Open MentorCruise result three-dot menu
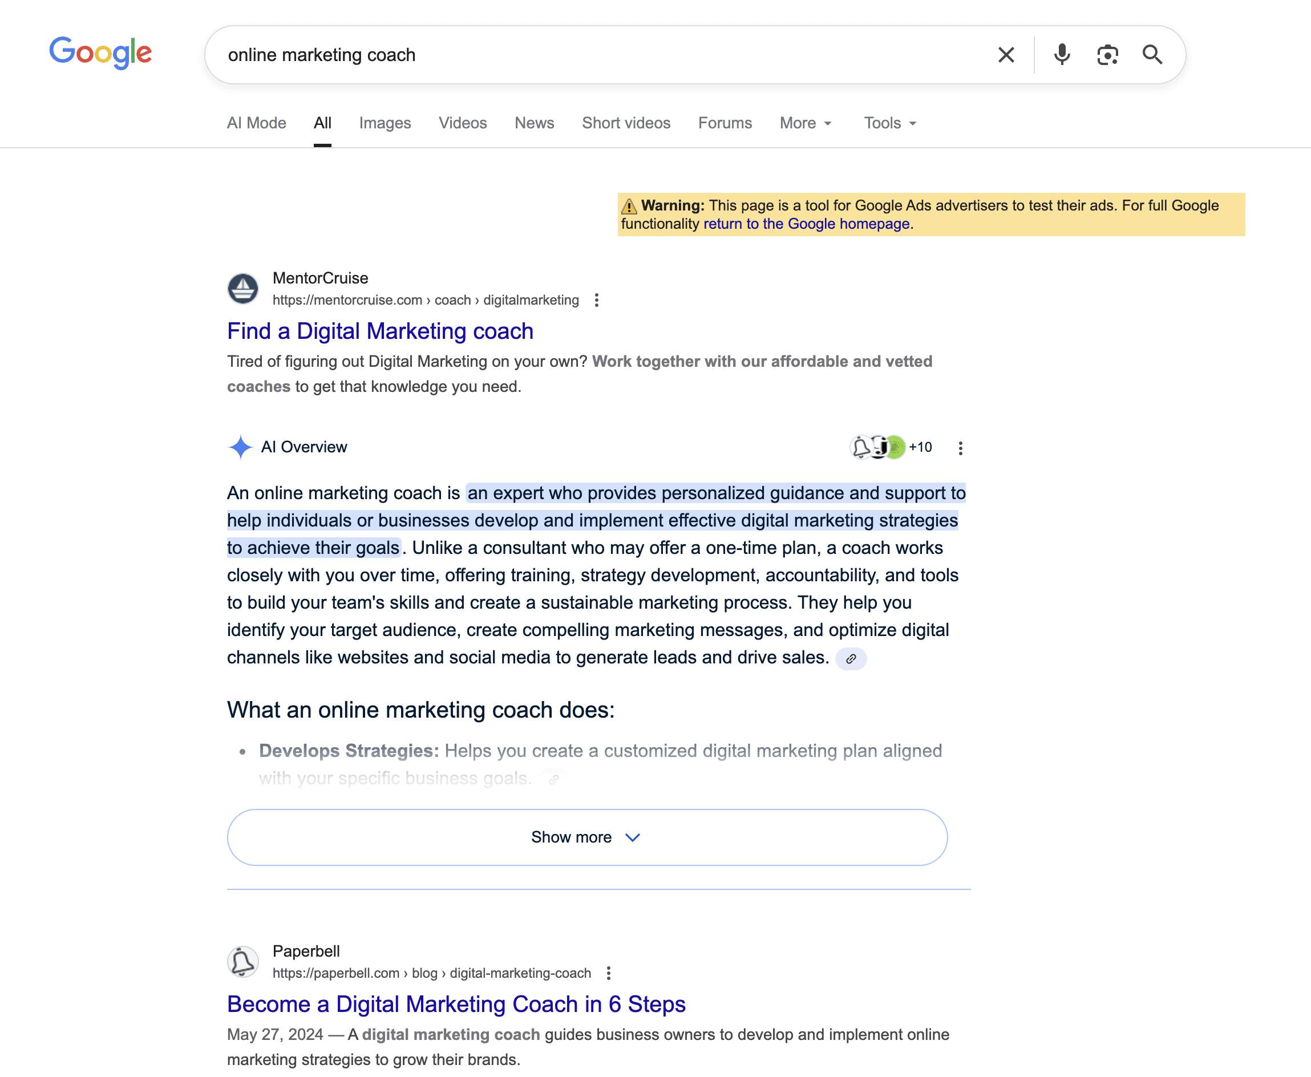The height and width of the screenshot is (1077, 1311). [596, 300]
